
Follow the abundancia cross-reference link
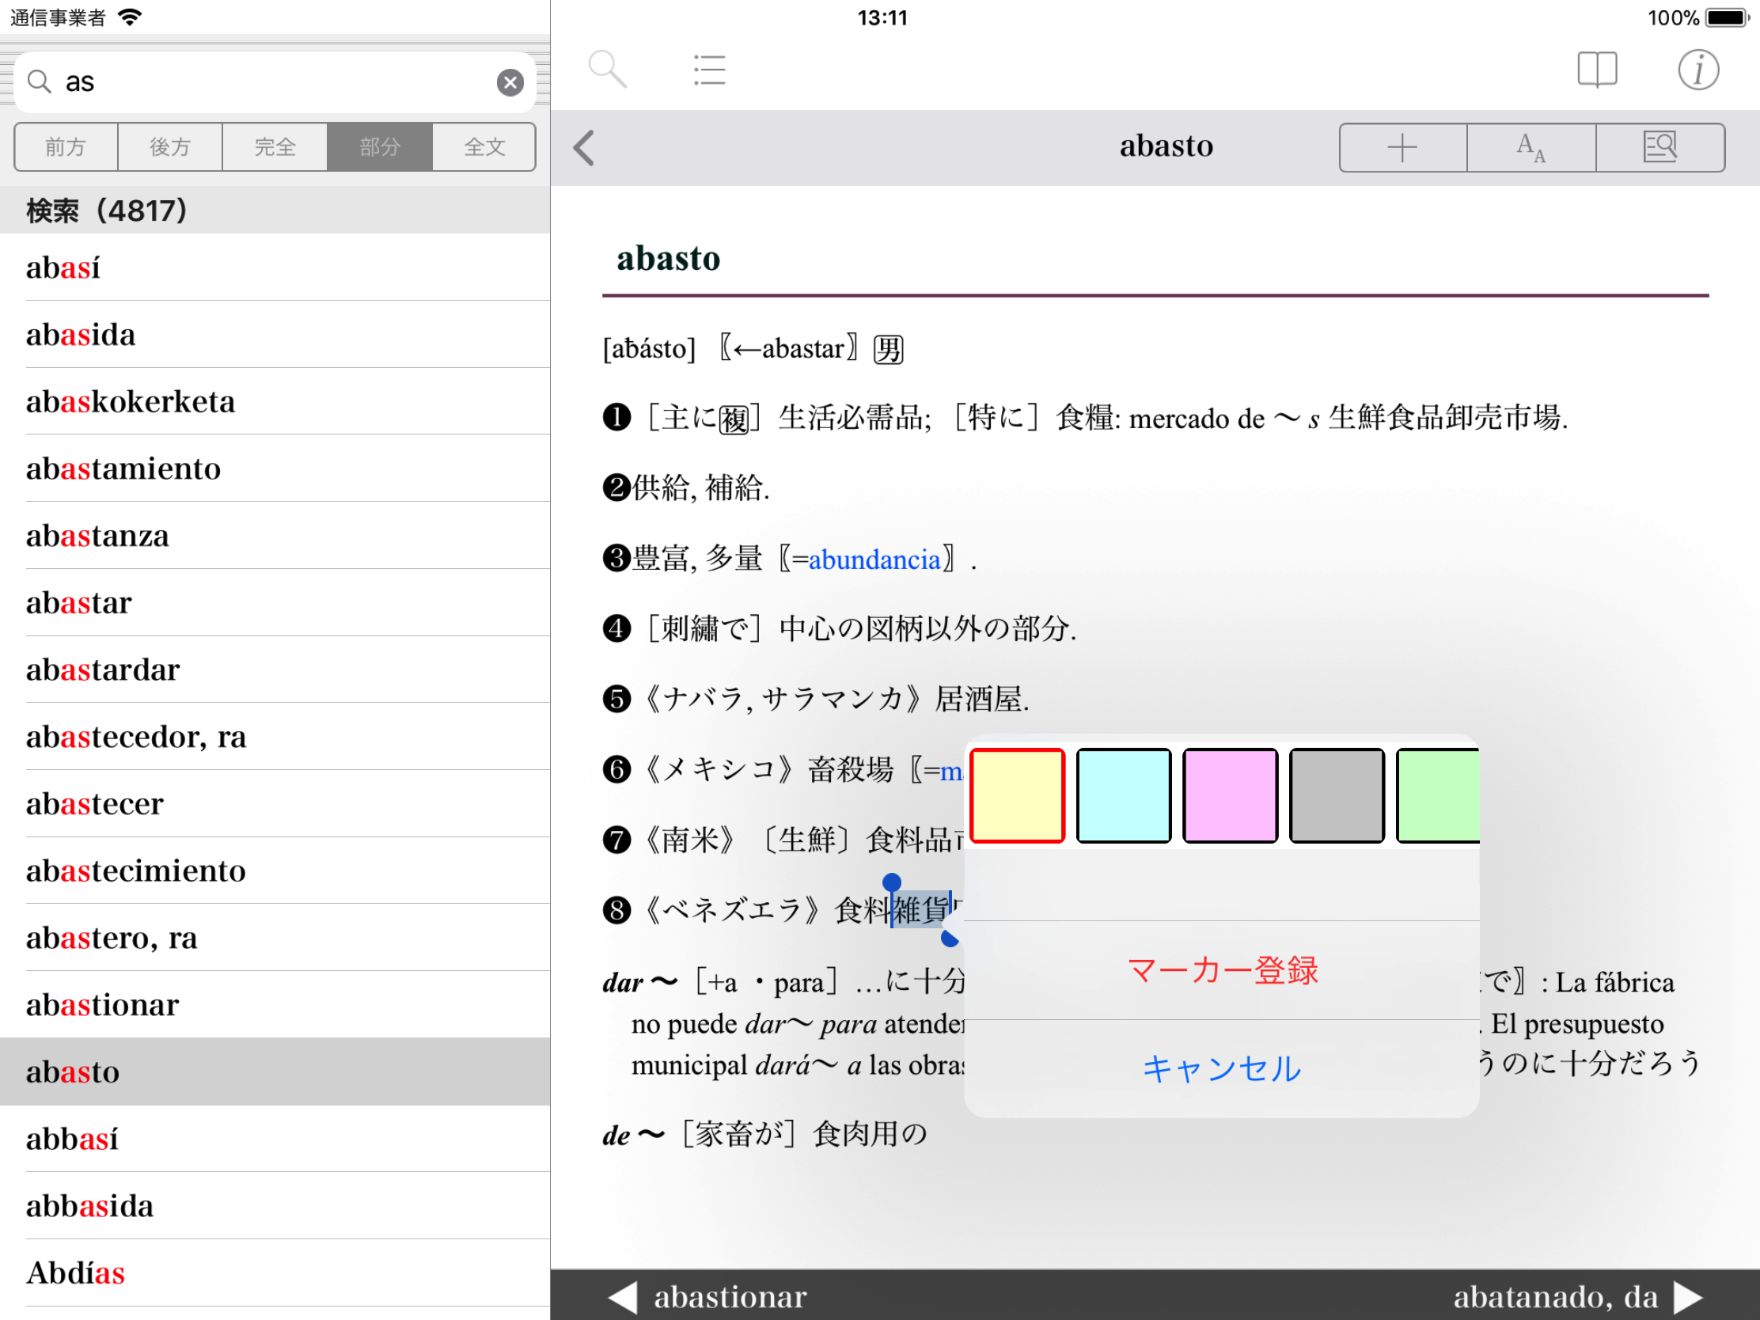tap(874, 559)
